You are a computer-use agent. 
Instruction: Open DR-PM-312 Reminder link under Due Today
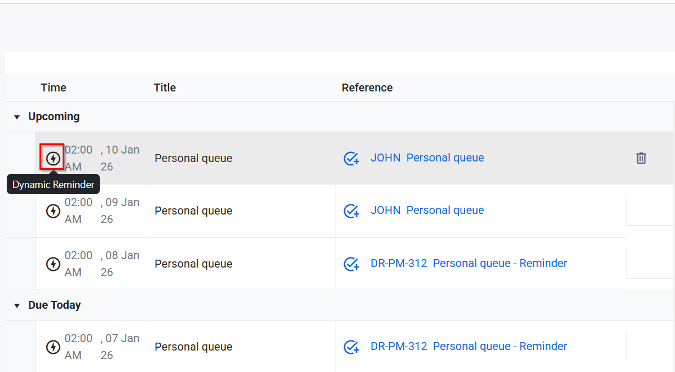(x=469, y=347)
